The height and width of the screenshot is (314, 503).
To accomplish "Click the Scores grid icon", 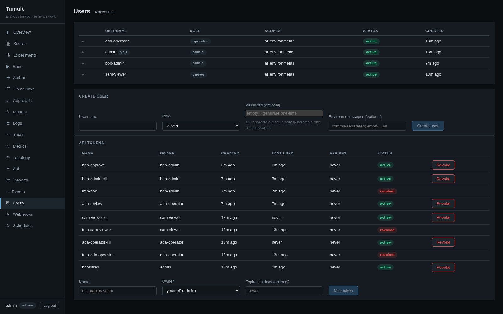I will tap(8, 44).
